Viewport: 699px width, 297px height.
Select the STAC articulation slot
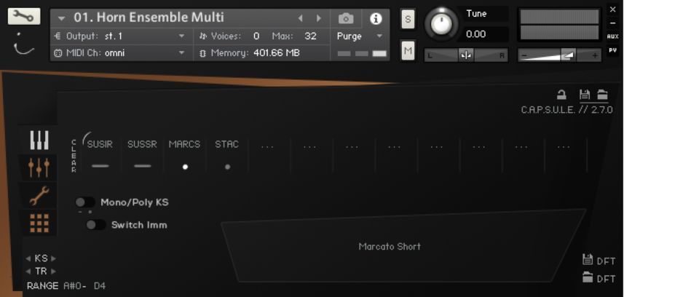227,154
